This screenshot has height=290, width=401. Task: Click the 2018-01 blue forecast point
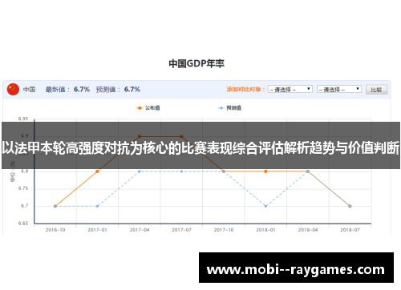265,206
